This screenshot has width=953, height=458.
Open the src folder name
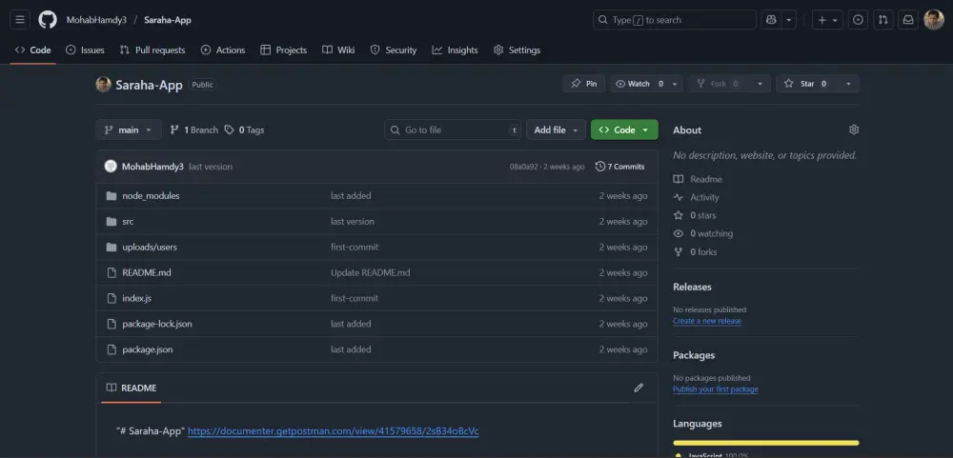pos(128,221)
